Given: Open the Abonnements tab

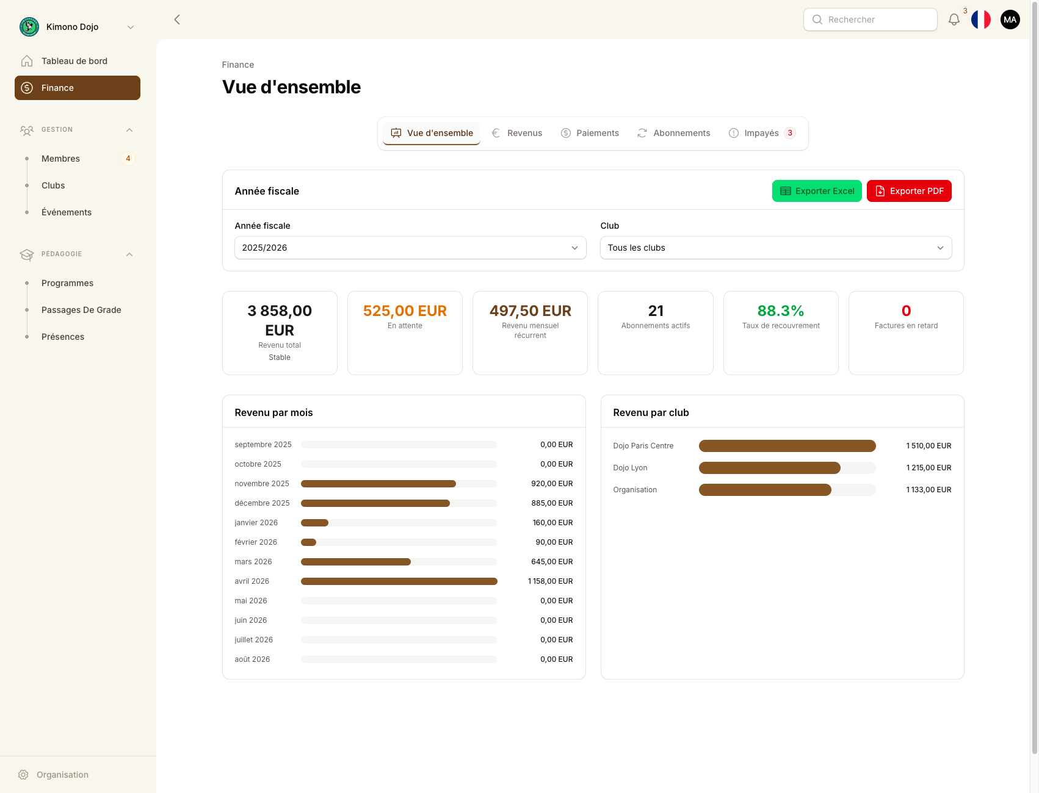Looking at the screenshot, I should 674,133.
